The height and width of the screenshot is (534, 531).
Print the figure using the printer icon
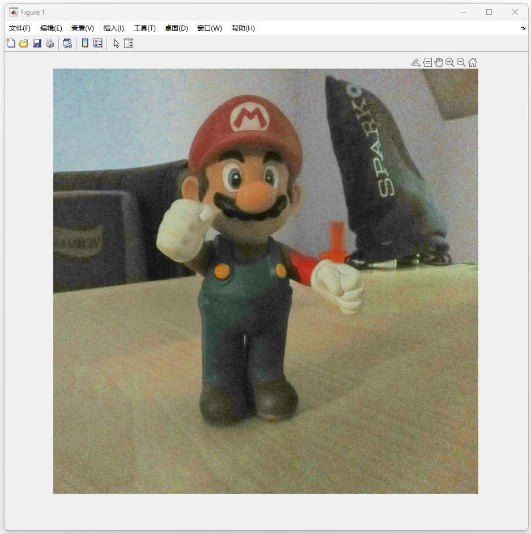click(x=50, y=43)
